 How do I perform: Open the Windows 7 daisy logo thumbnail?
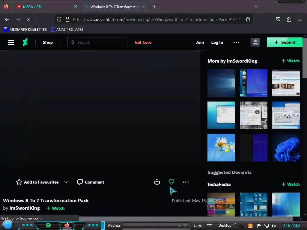(x=221, y=147)
